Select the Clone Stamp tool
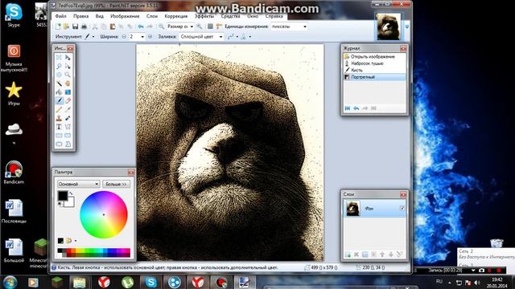This screenshot has width=515, height=289. click(x=59, y=118)
